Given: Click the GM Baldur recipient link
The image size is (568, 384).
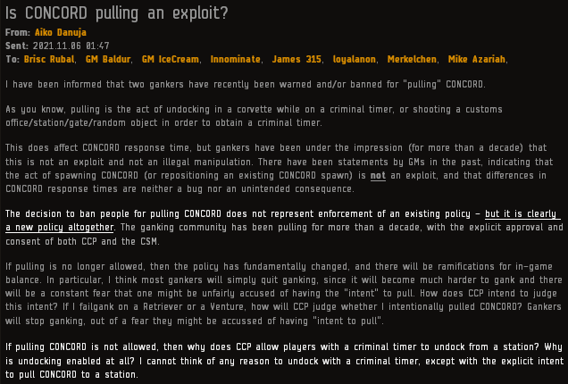Looking at the screenshot, I should pyautogui.click(x=108, y=60).
